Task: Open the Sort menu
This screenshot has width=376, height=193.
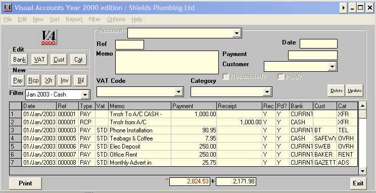Action: [55, 19]
